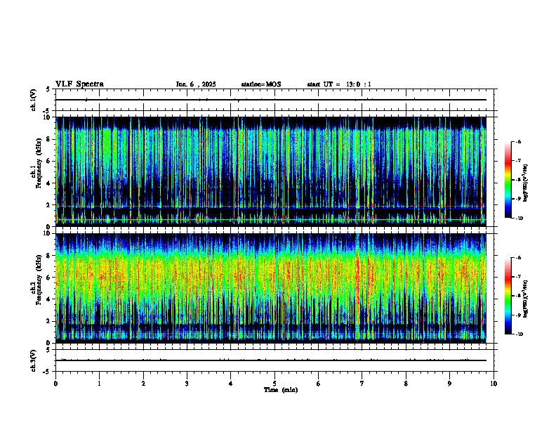The width and height of the screenshot is (556, 430).
Task: Click time axis tick label "9"
Action: pos(449,384)
